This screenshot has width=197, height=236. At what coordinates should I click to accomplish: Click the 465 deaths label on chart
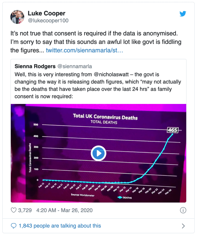click(x=172, y=130)
